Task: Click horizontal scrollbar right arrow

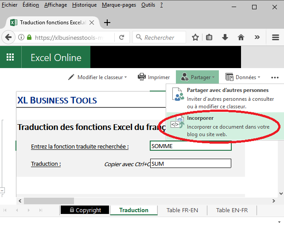Action: point(274,201)
